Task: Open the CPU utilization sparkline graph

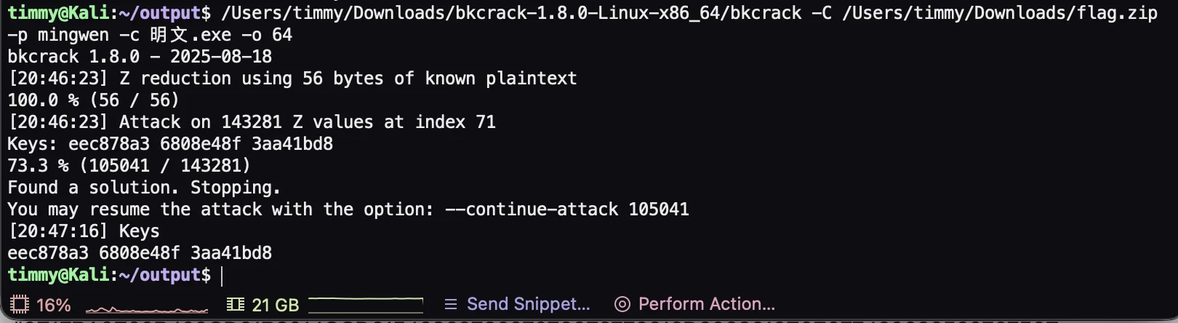Action: point(147,307)
